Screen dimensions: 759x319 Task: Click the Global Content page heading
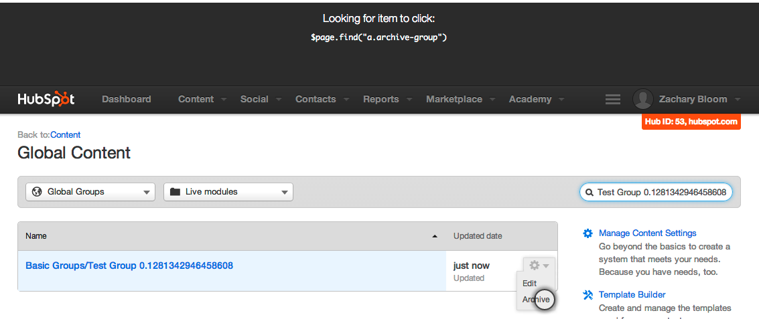pyautogui.click(x=74, y=152)
